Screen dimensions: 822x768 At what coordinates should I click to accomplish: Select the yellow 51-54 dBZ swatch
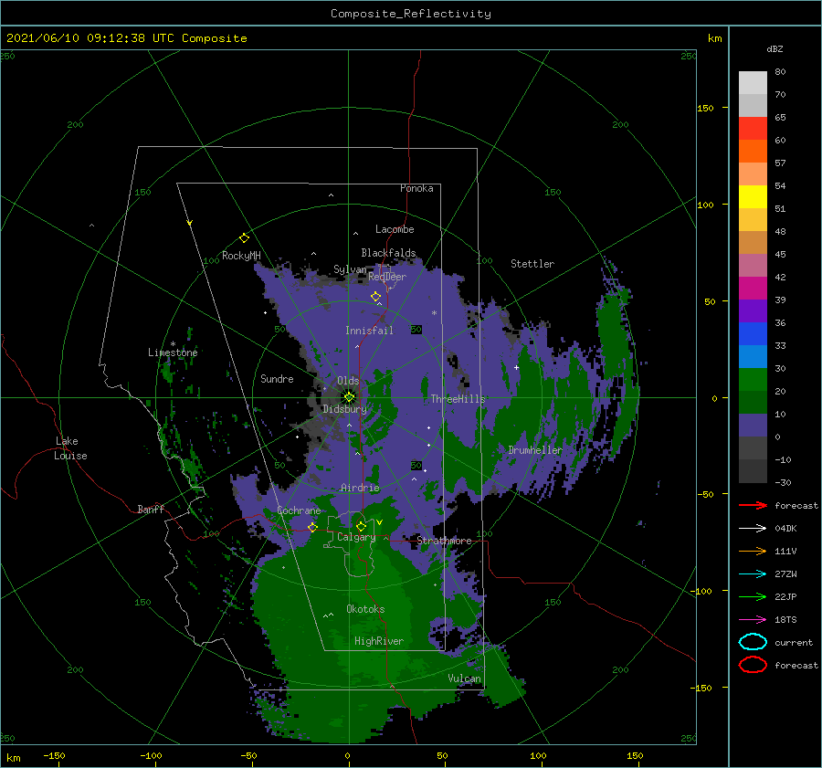click(x=753, y=196)
